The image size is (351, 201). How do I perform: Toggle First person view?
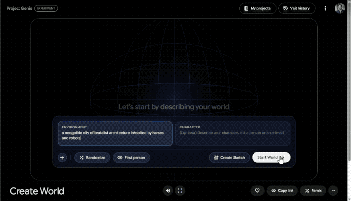pos(131,158)
